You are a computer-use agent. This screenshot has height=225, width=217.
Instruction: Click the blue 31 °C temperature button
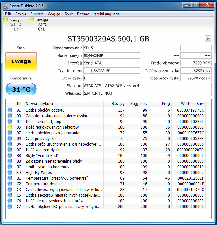(21, 89)
